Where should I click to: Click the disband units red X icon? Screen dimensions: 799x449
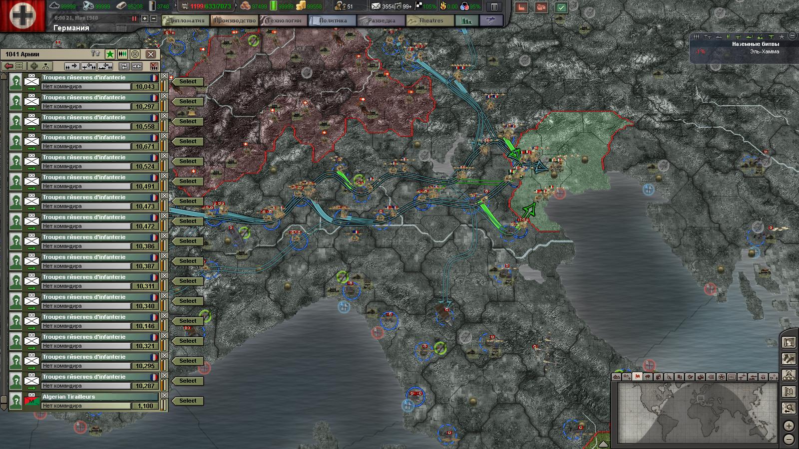point(154,66)
